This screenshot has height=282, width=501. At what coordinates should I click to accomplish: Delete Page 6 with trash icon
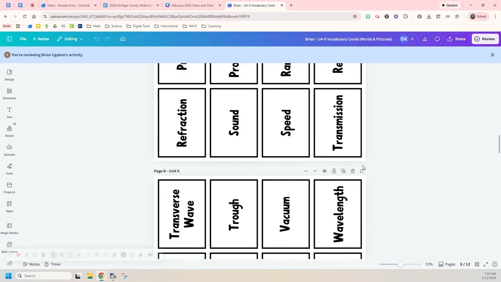point(353,171)
